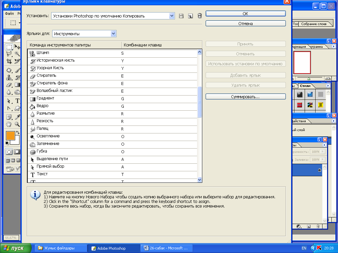Select the Прямой выбор row
The image size is (338, 253).
coord(113,167)
